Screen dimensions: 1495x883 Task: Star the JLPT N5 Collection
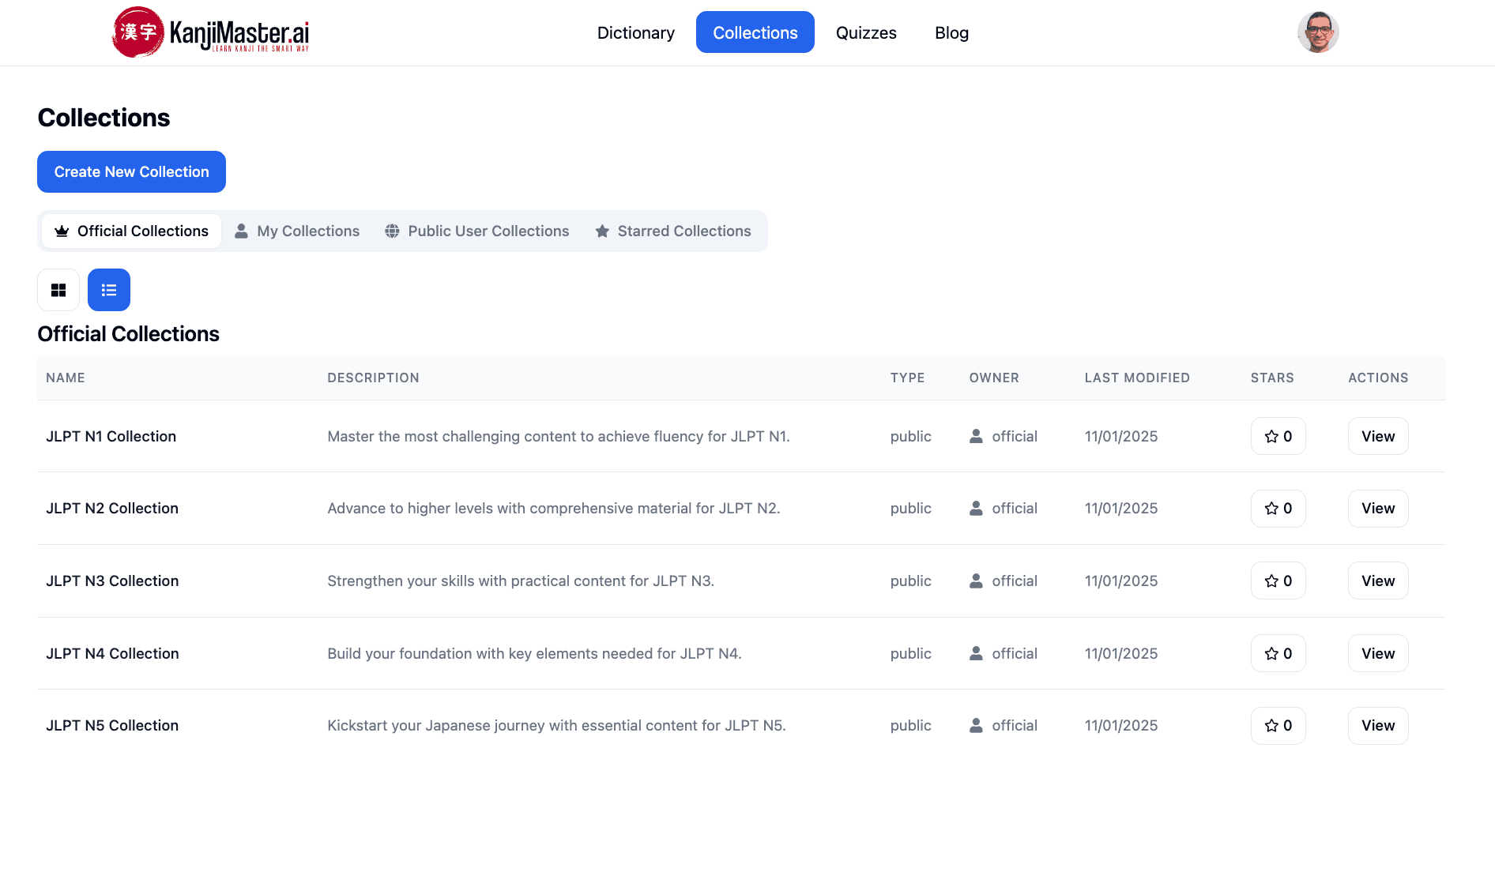point(1278,726)
